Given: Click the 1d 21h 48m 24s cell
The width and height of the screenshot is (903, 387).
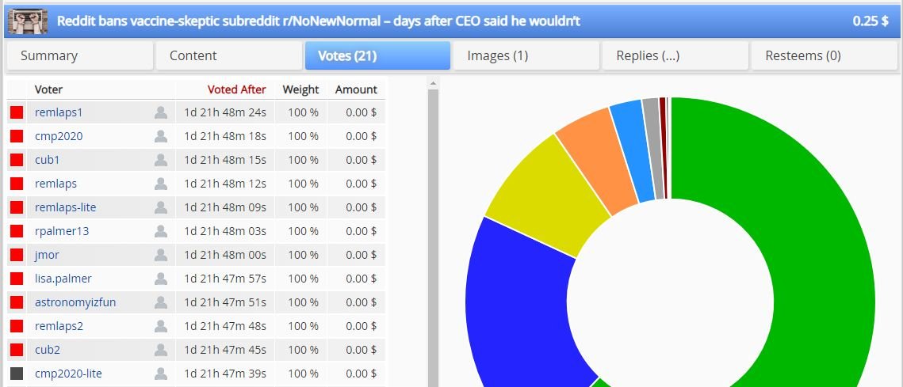Looking at the screenshot, I should pyautogui.click(x=225, y=112).
